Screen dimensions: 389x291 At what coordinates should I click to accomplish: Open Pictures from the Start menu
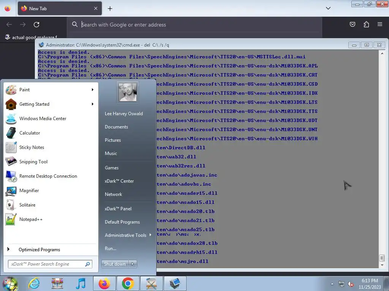[113, 140]
